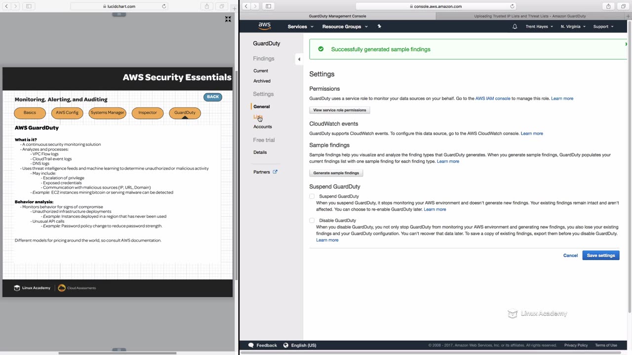Click the lucidchart.com address bar
The image size is (632, 355).
(x=119, y=6)
